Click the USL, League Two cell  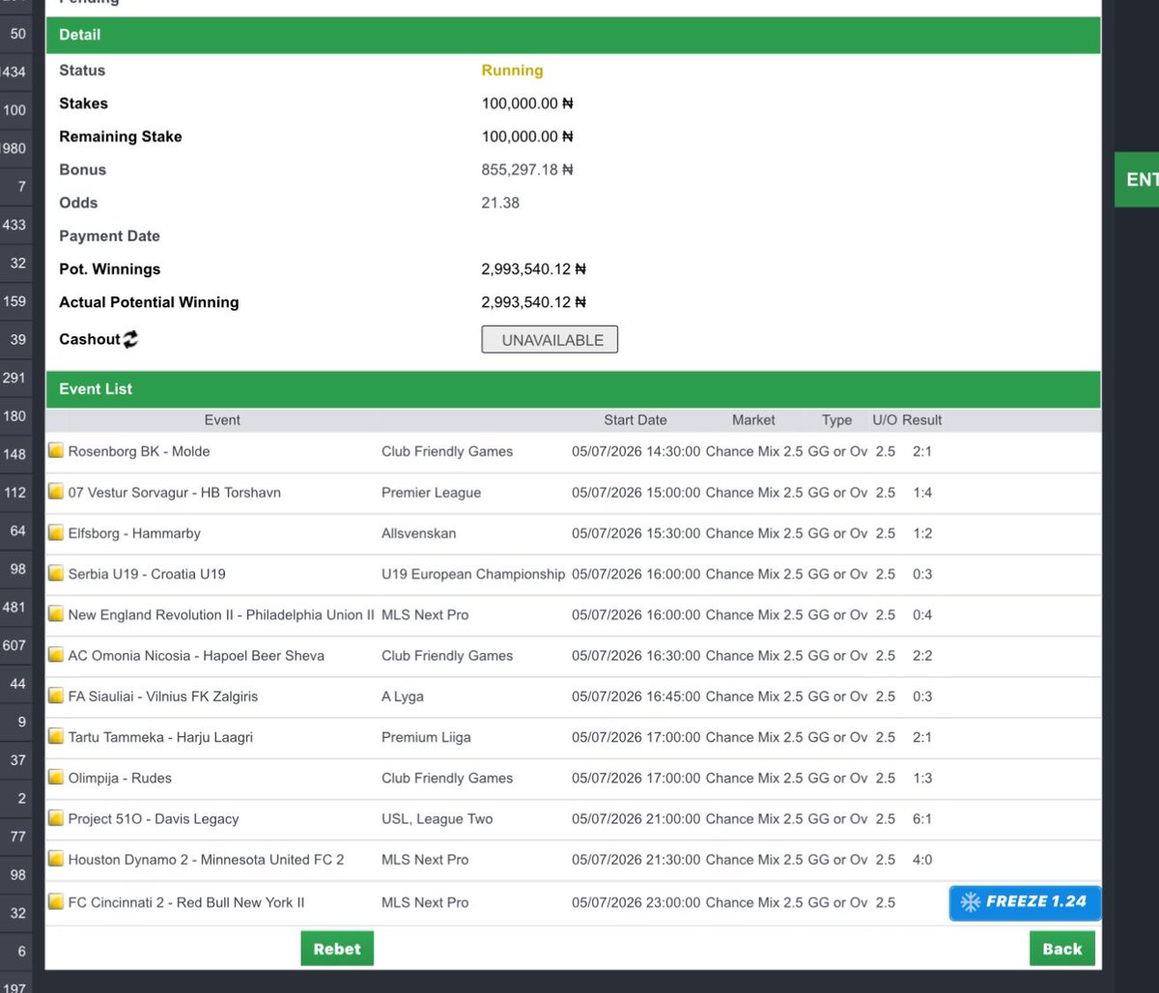[x=438, y=819]
